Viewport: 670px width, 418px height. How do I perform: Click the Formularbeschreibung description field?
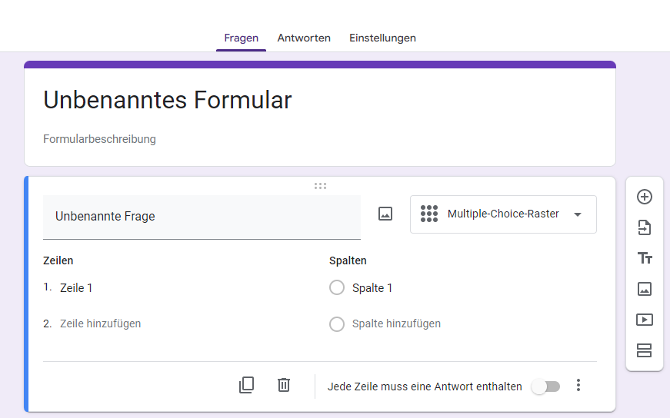click(100, 139)
